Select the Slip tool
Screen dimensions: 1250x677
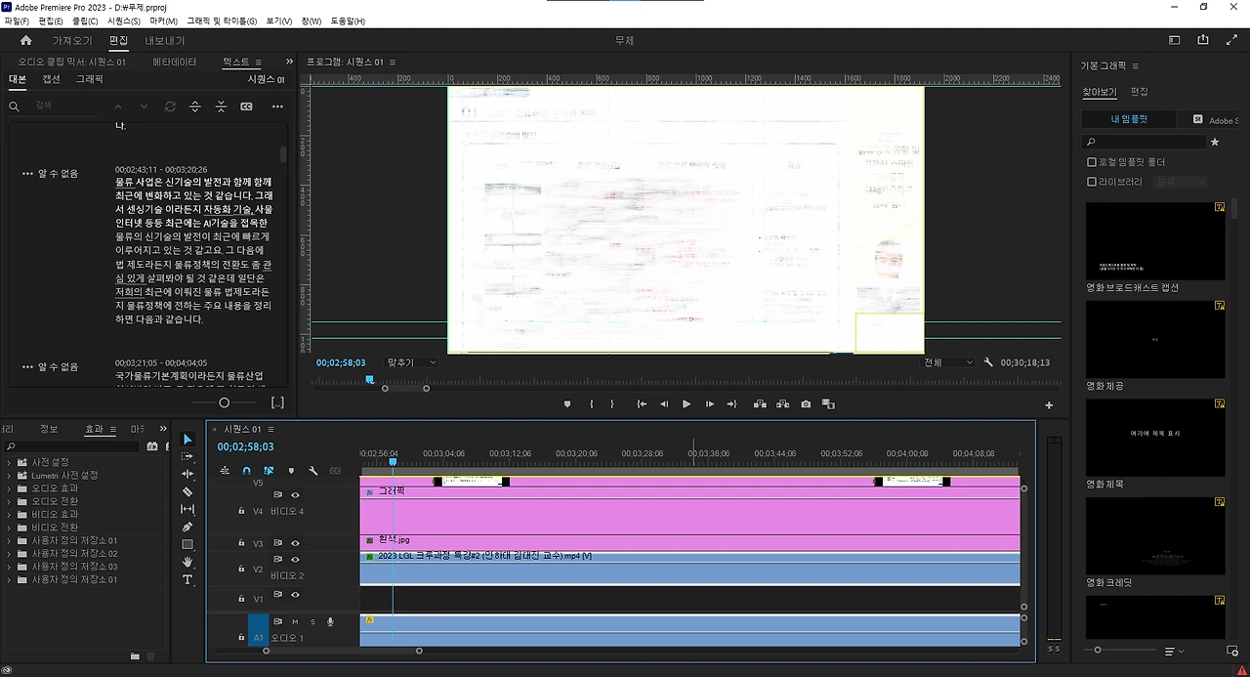pyautogui.click(x=187, y=509)
